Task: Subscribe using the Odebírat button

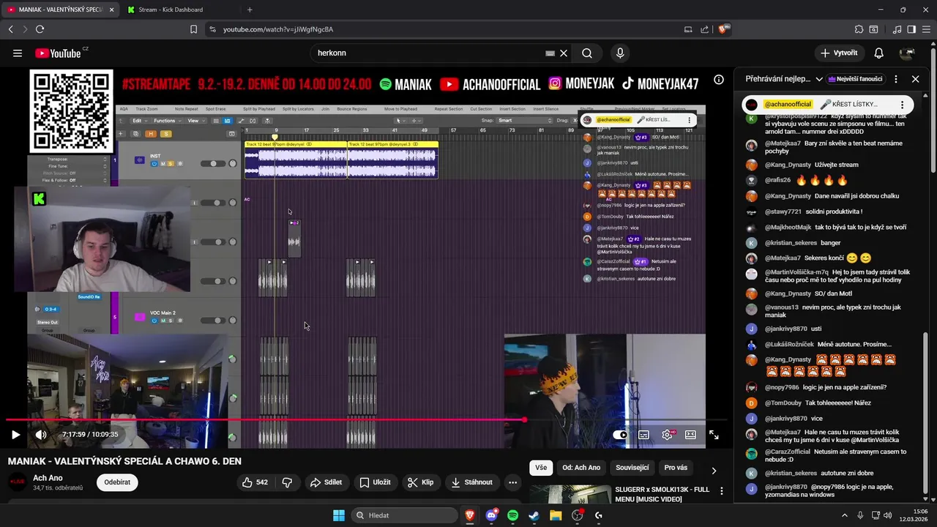Action: [117, 482]
